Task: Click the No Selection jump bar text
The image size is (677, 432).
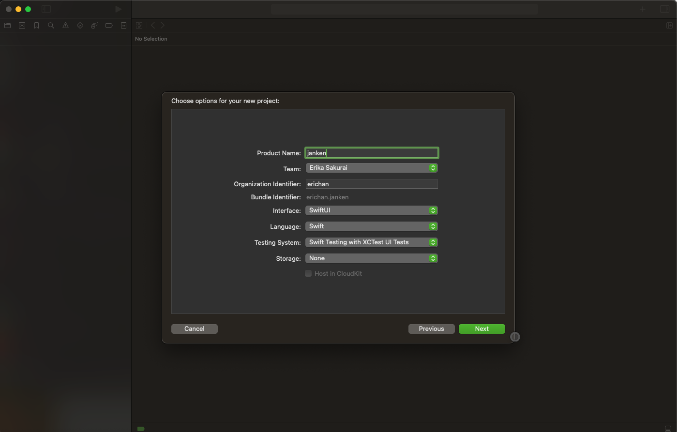Action: point(151,39)
